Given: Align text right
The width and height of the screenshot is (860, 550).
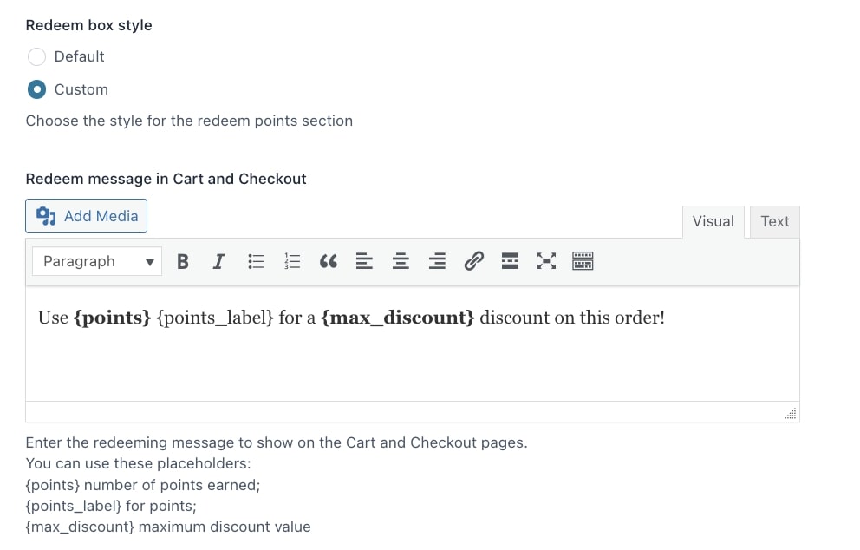Looking at the screenshot, I should pyautogui.click(x=437, y=261).
